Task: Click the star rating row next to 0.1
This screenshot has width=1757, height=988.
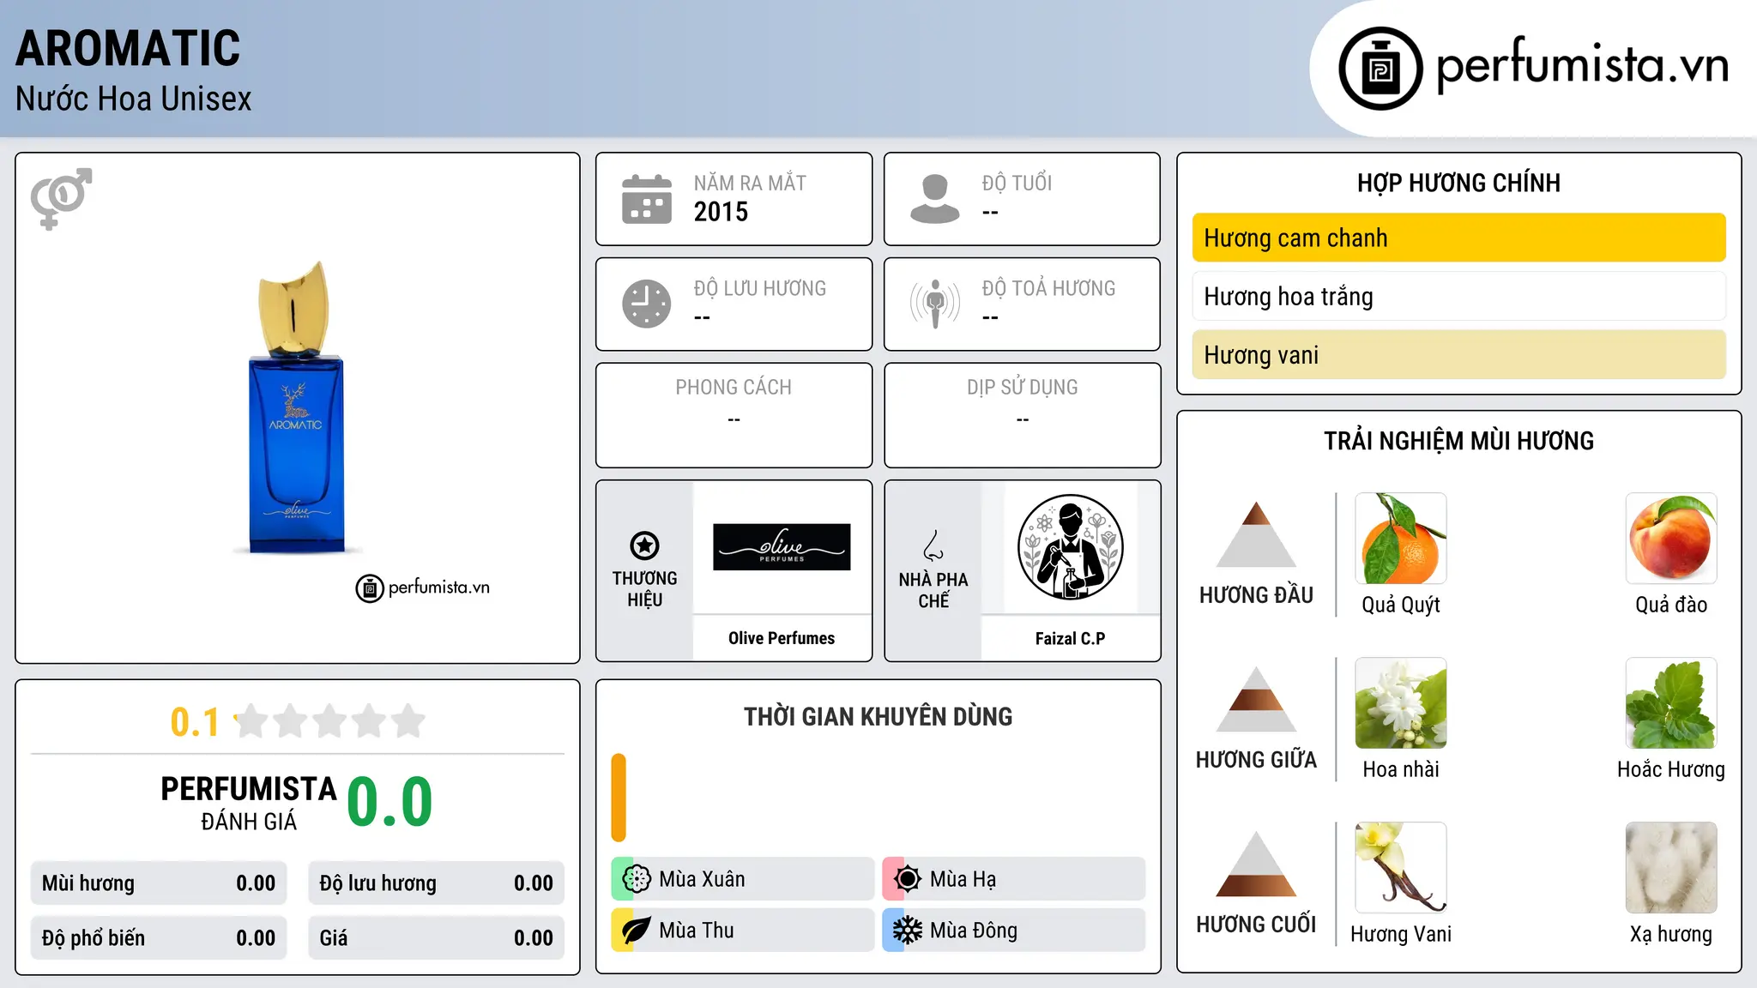Action: 329,721
